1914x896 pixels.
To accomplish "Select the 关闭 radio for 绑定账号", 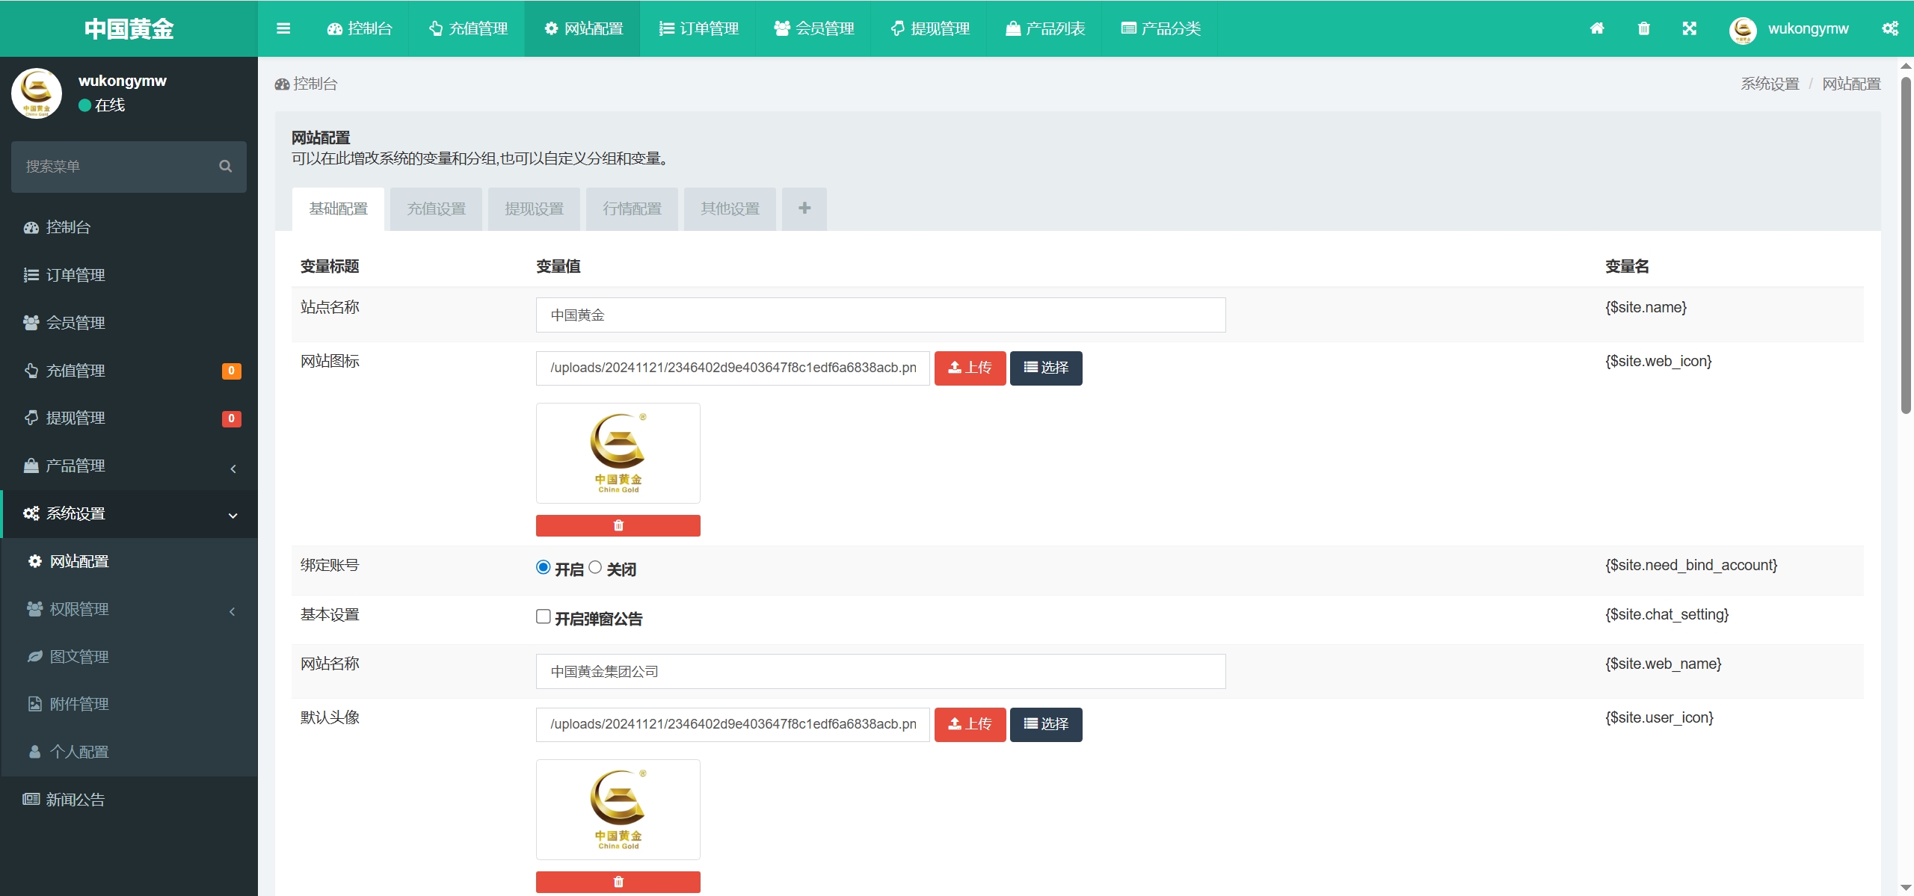I will [x=595, y=567].
